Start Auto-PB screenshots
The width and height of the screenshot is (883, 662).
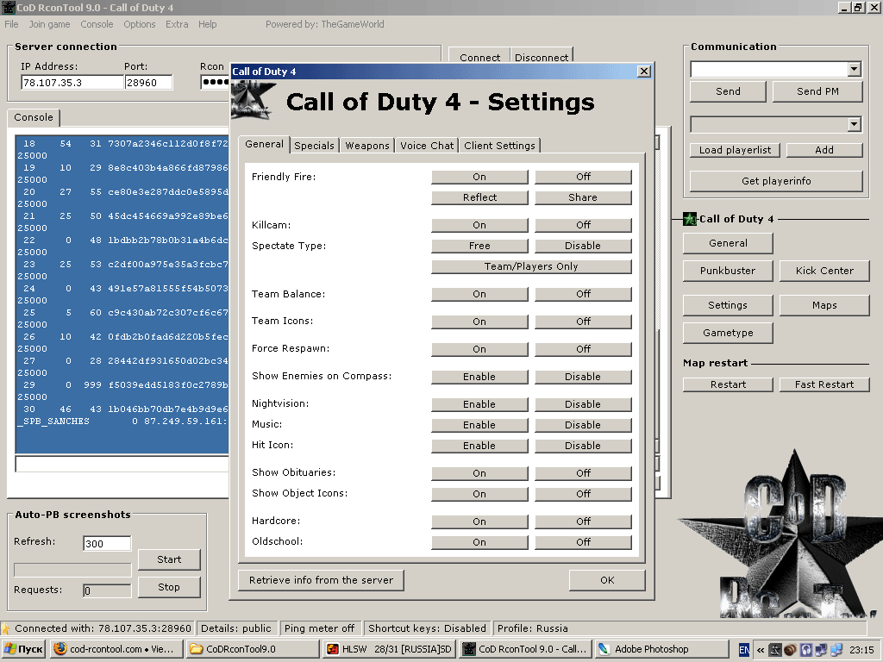[x=169, y=559]
